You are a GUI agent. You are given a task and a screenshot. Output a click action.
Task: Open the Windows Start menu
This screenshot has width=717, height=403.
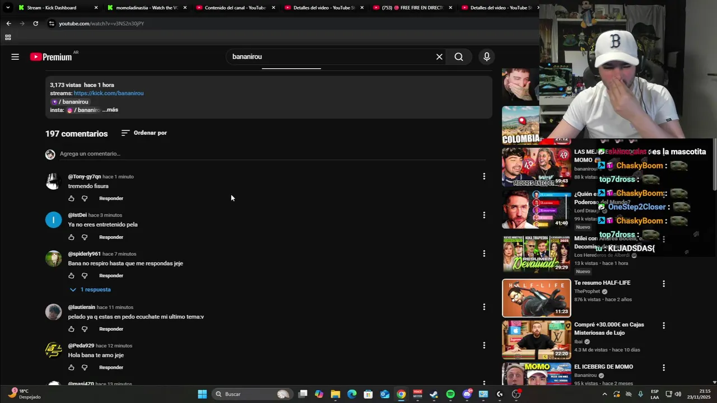tap(202, 394)
